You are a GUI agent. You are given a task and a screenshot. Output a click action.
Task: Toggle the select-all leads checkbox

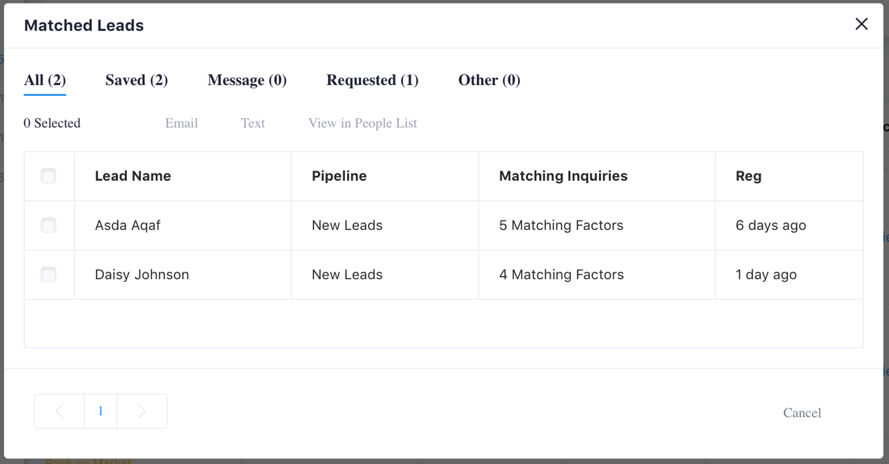click(x=48, y=176)
